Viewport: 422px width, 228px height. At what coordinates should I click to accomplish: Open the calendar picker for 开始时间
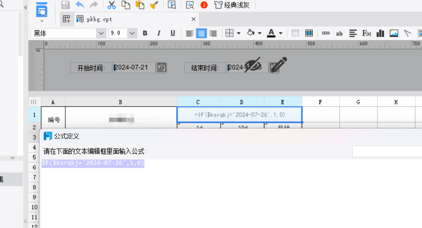click(x=161, y=68)
